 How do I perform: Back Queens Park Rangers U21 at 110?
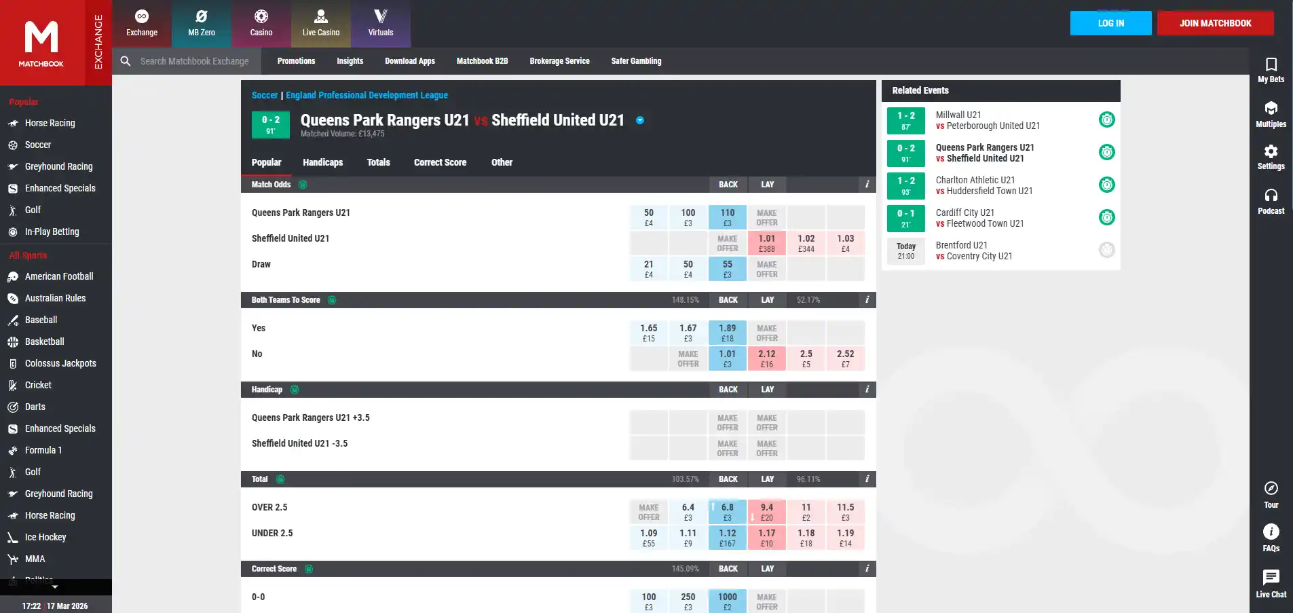coord(728,217)
